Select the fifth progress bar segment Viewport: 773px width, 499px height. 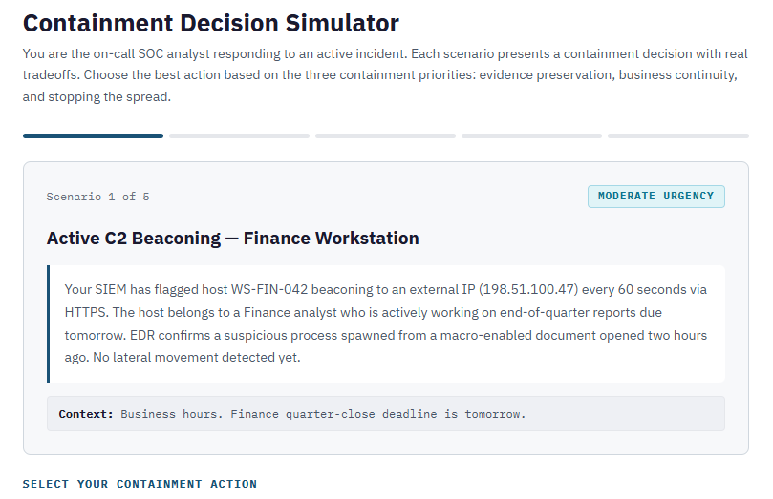coord(677,136)
